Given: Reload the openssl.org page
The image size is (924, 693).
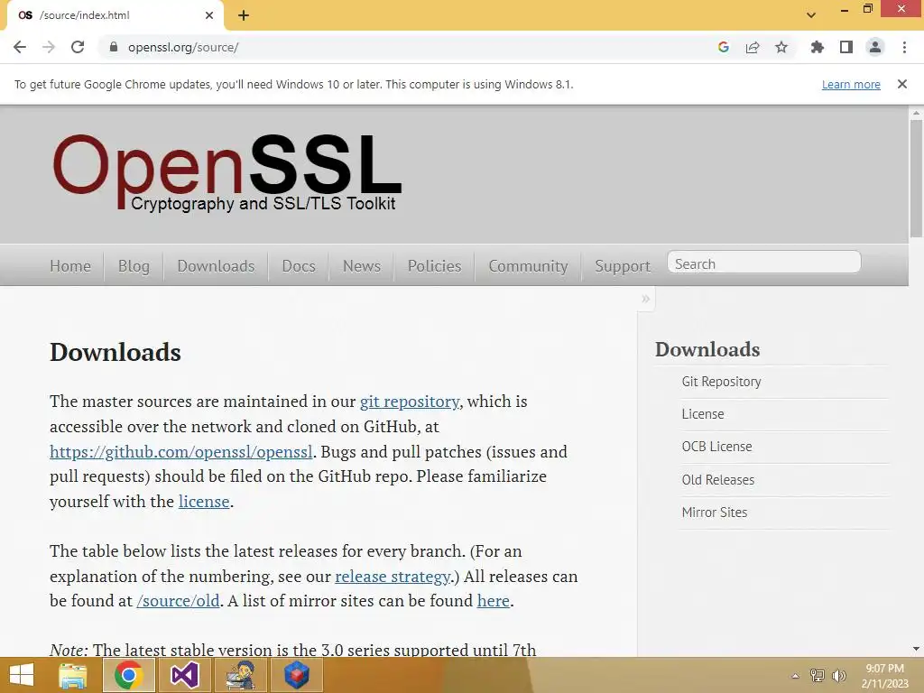Looking at the screenshot, I should click(x=78, y=47).
